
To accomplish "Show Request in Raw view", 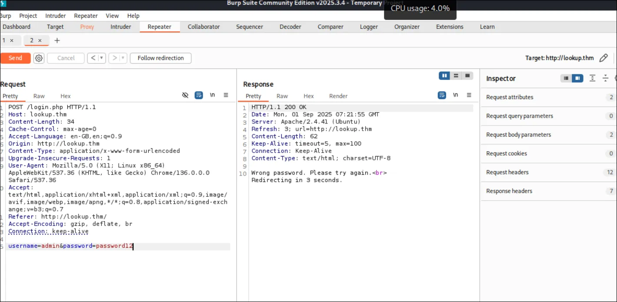I will pyautogui.click(x=39, y=96).
